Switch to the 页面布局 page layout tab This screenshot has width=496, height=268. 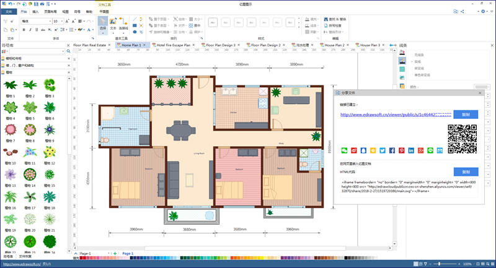point(50,12)
